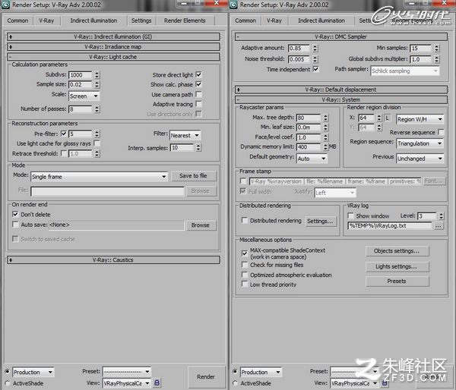Enable Adaptive tracing checkbox
The height and width of the screenshot is (390, 456).
coord(198,104)
